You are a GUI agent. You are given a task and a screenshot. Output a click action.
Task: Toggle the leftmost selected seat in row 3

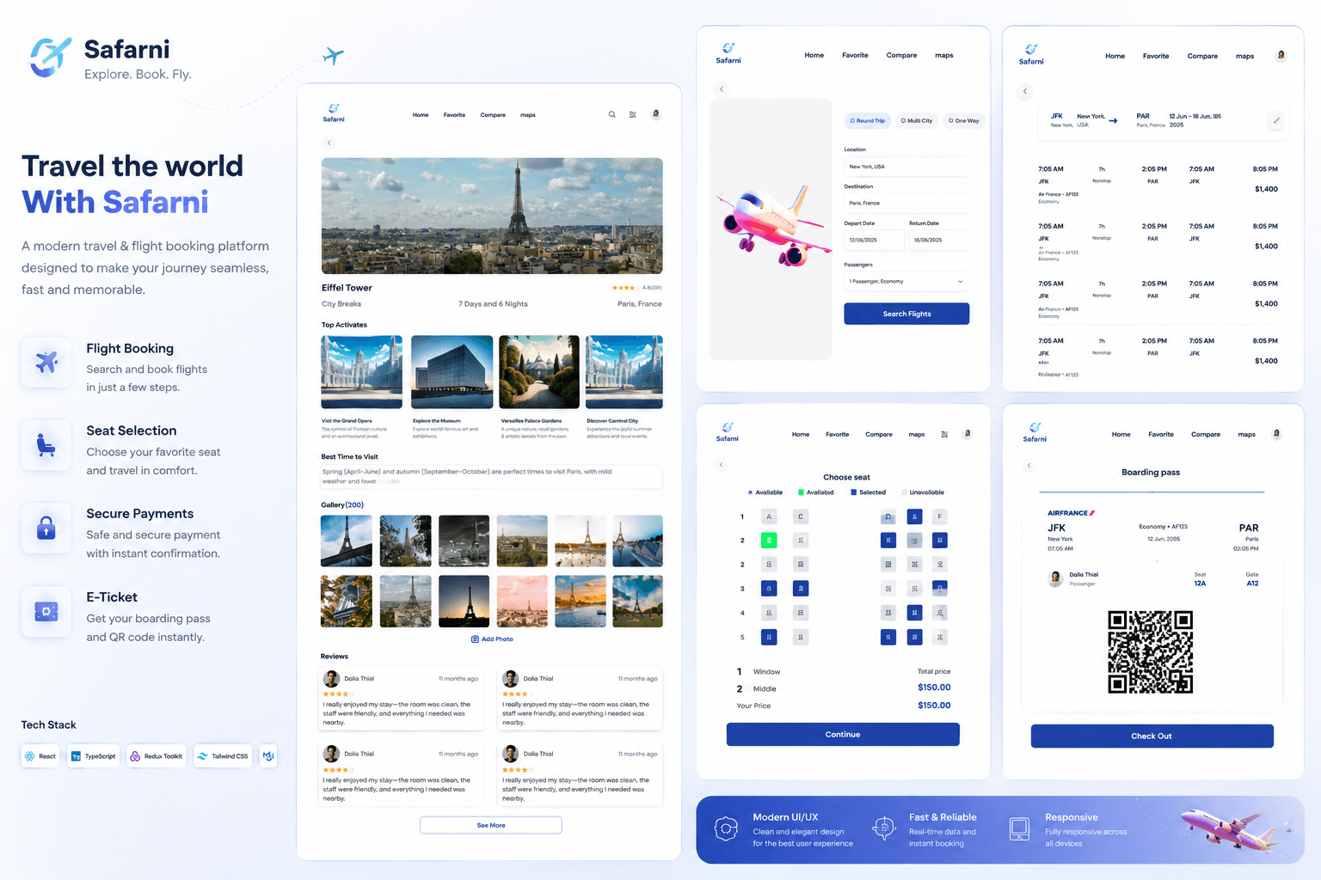click(769, 589)
